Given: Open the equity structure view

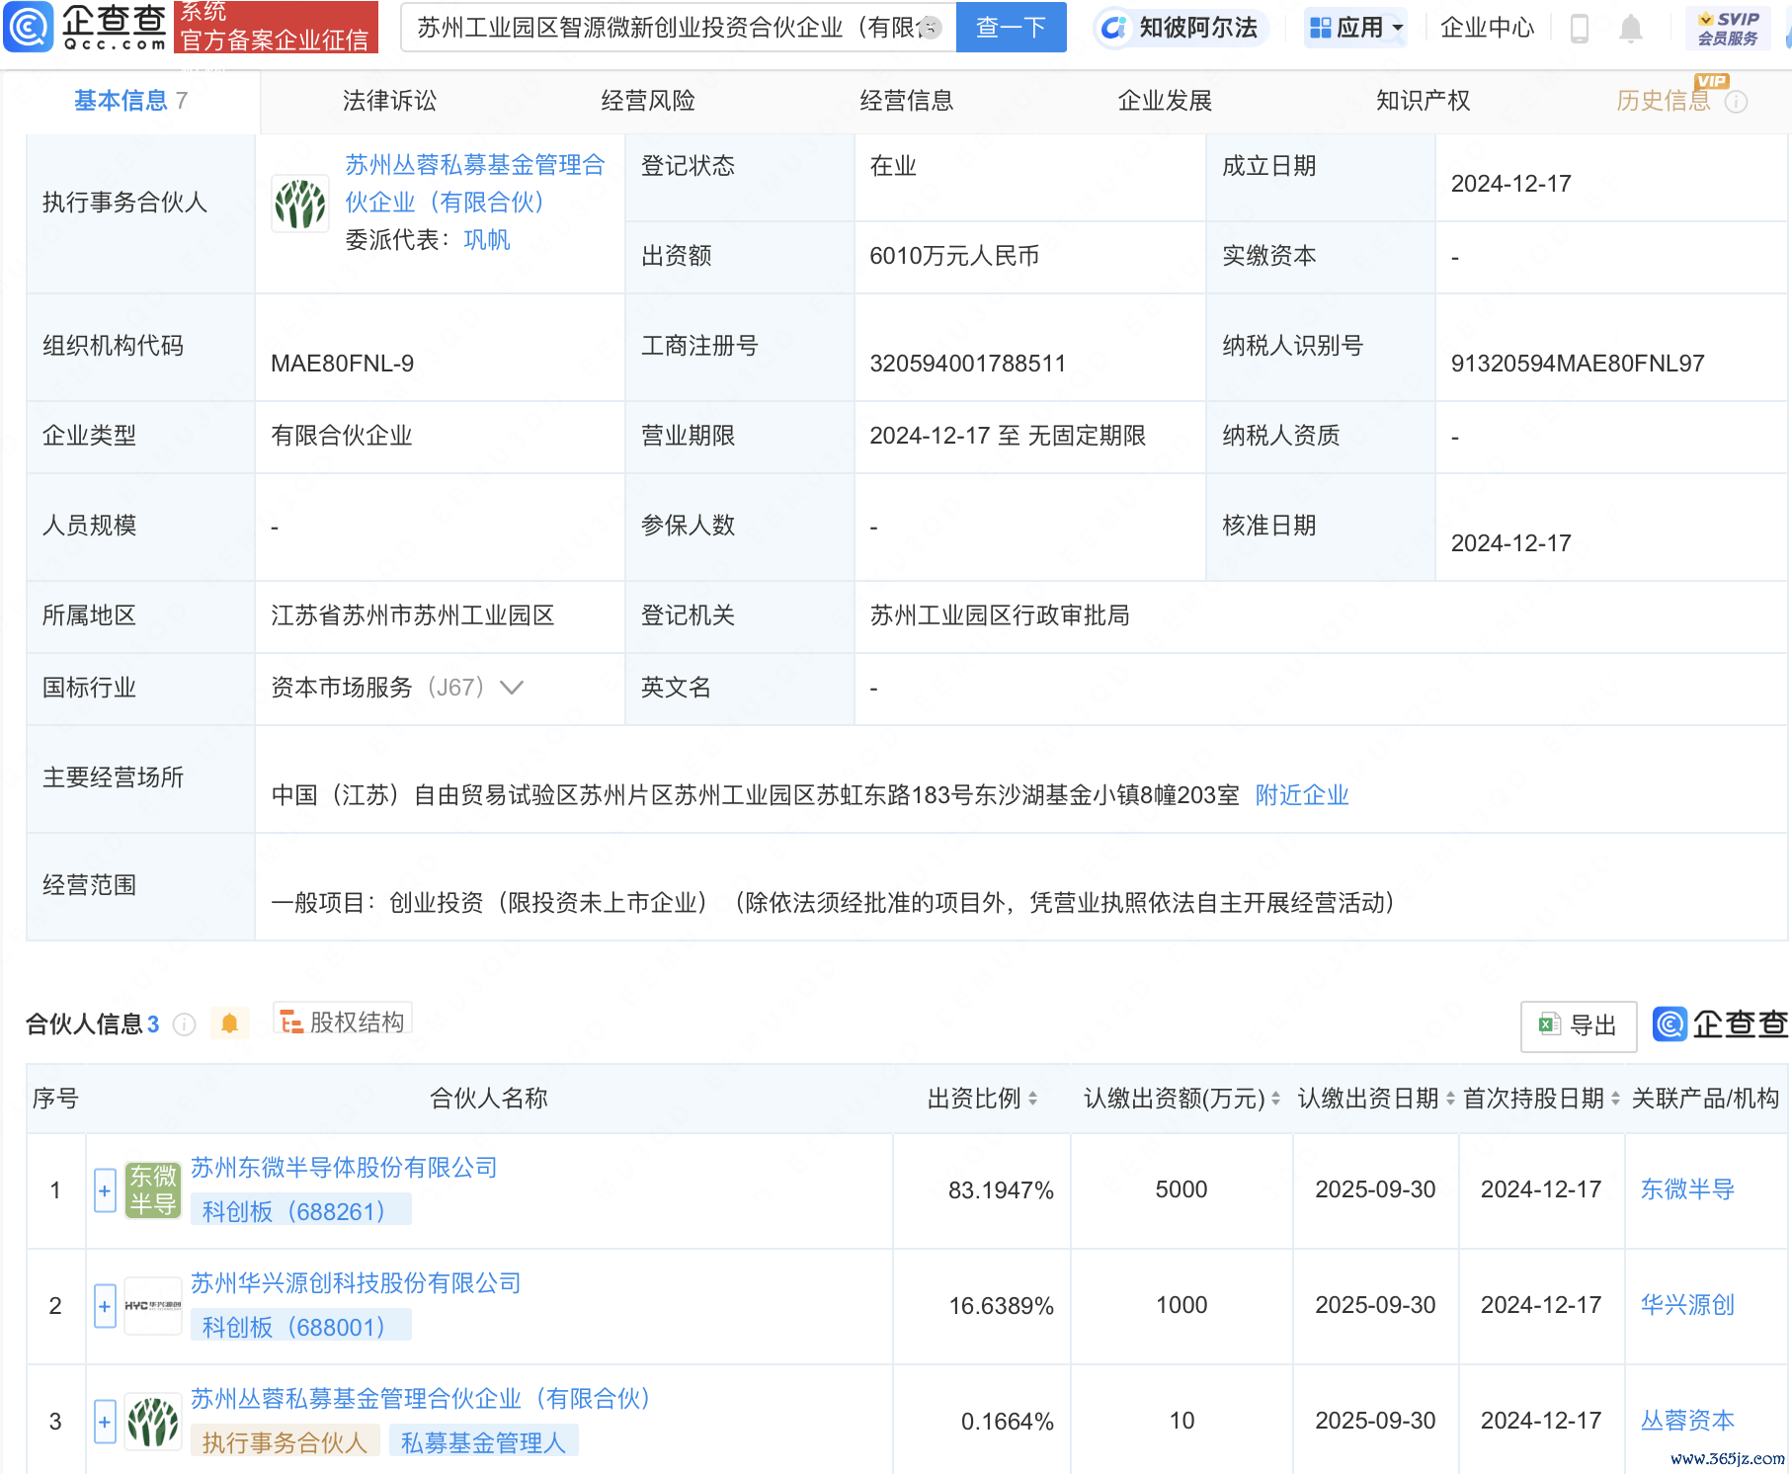Looking at the screenshot, I should click(342, 1022).
